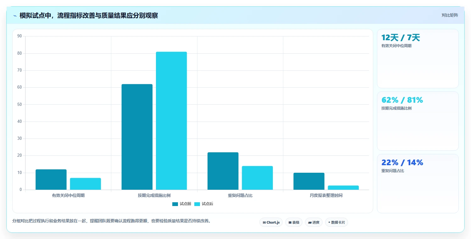Click the 有效关闭中位周期 card caption
Viewport: 471px width, 239px height.
click(396, 46)
